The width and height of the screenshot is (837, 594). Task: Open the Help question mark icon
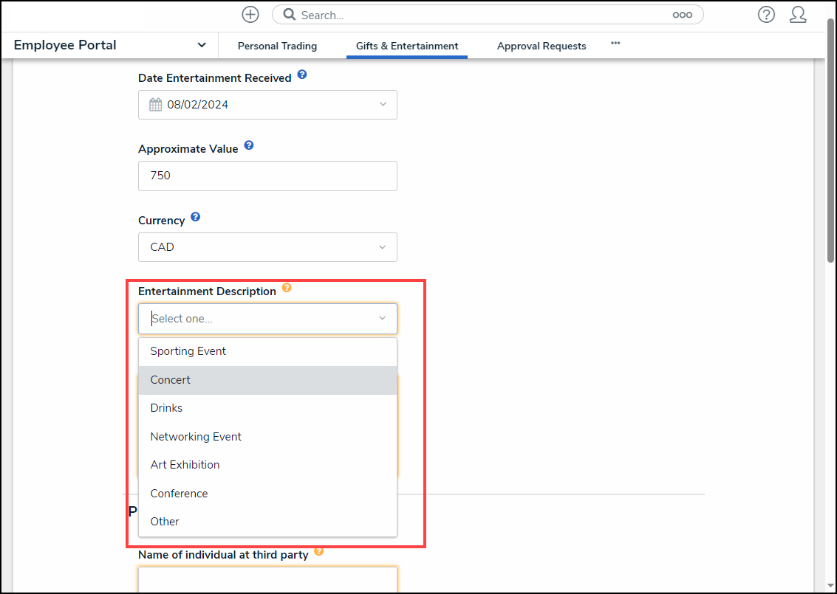(x=766, y=15)
